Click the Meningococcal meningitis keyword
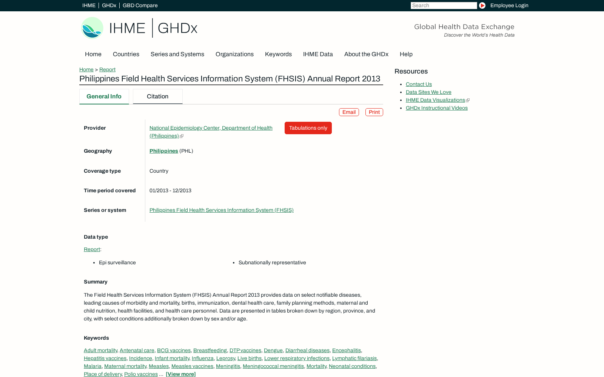The width and height of the screenshot is (604, 377). [273, 366]
